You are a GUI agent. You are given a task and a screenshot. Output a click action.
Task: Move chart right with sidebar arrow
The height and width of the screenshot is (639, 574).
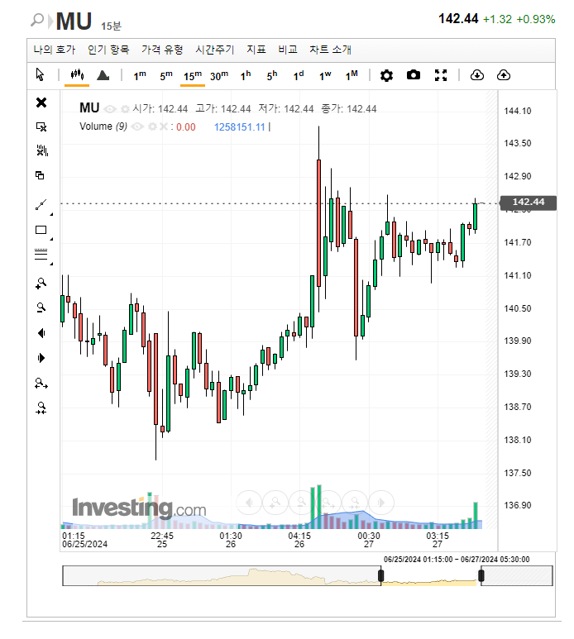41,358
